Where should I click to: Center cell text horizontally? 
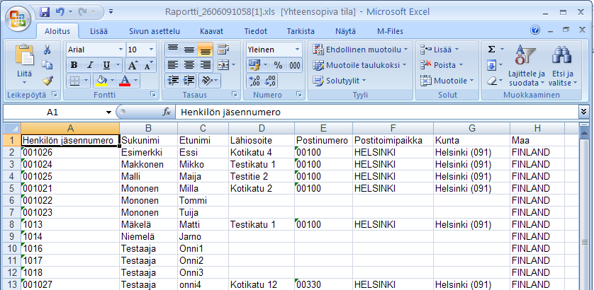click(189, 65)
